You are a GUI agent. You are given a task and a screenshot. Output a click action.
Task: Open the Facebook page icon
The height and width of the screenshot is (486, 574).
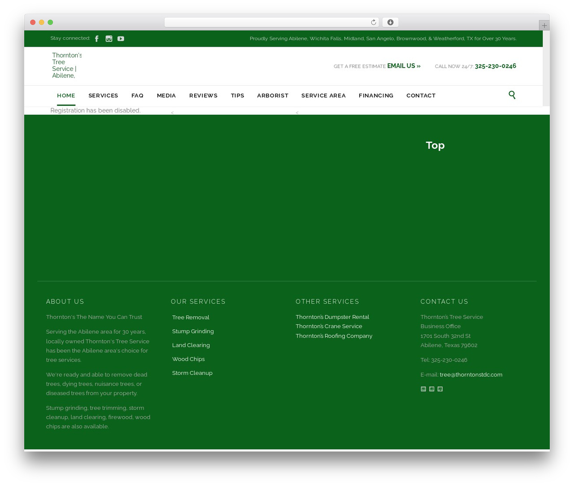[x=97, y=39]
